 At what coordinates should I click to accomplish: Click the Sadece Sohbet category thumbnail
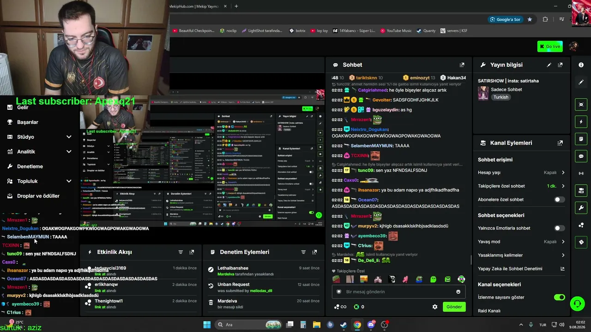click(x=483, y=93)
